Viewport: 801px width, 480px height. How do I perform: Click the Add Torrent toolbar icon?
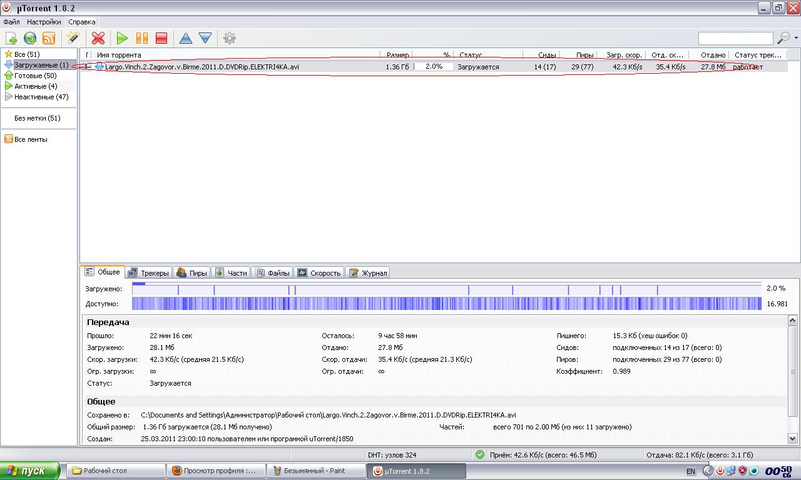11,38
